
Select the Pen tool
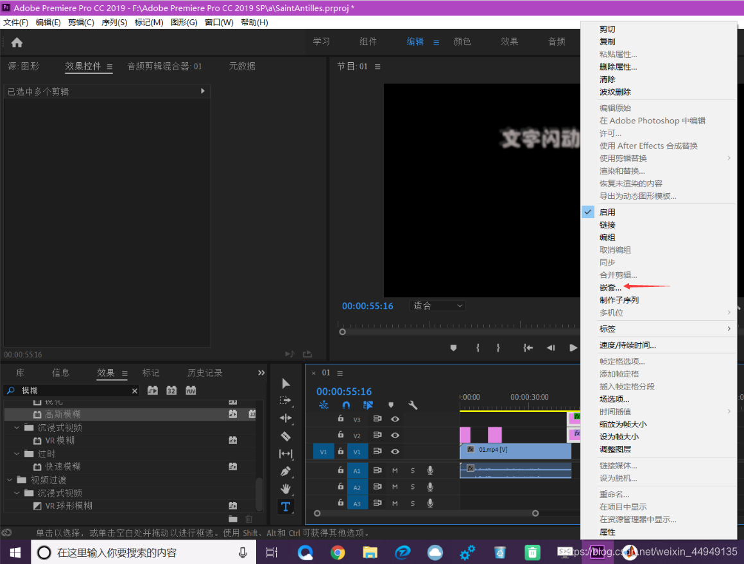pos(286,471)
